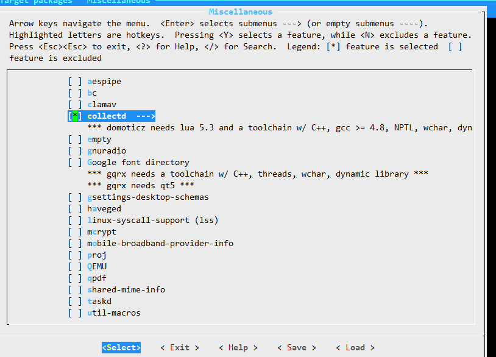Select the mcrypt entry label
The height and width of the screenshot is (357, 496).
pos(102,232)
